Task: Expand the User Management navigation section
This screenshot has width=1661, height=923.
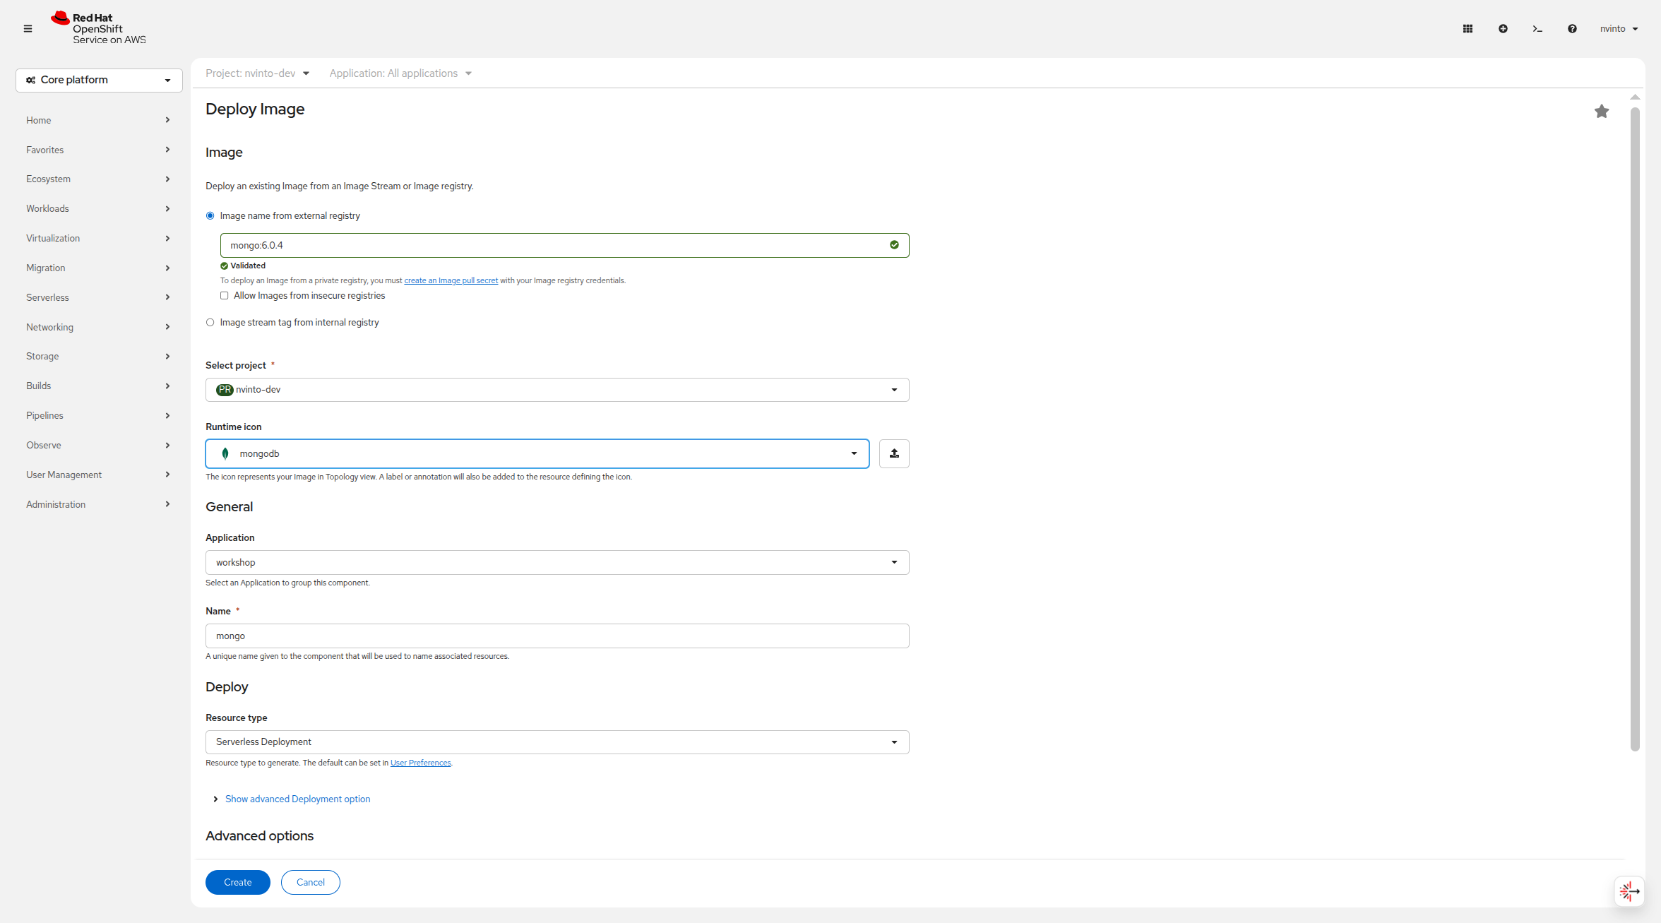Action: pyautogui.click(x=98, y=475)
